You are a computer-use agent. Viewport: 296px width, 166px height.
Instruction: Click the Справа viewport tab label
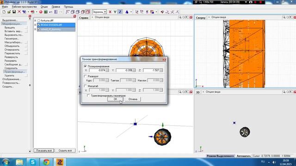(84, 18)
